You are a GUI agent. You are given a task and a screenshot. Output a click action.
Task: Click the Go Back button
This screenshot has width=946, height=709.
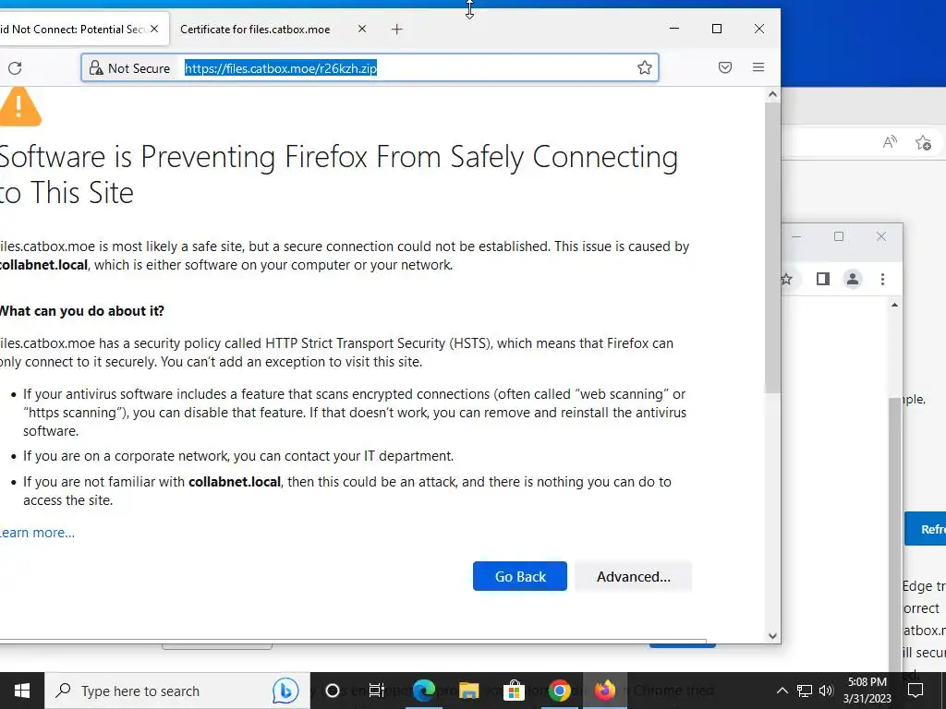520,576
